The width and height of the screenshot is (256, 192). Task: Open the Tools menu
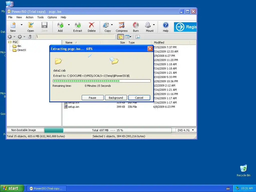[40, 17]
